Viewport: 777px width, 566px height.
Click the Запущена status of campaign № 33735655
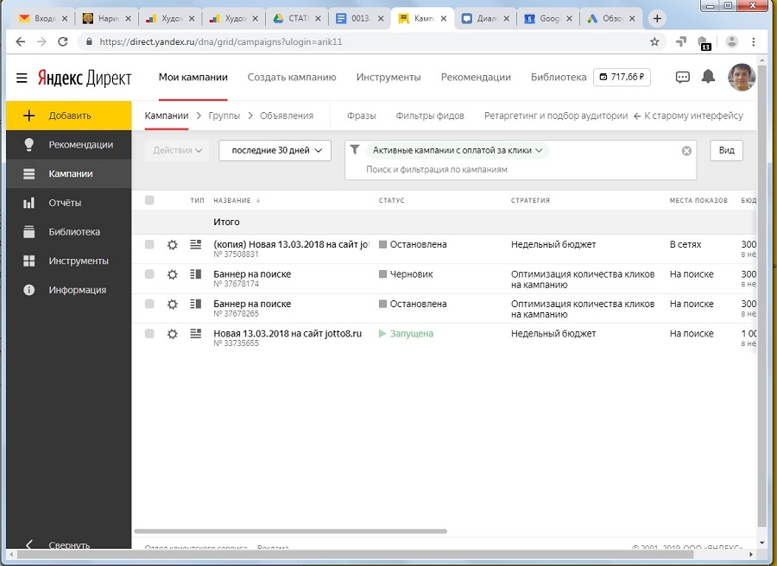coord(406,334)
